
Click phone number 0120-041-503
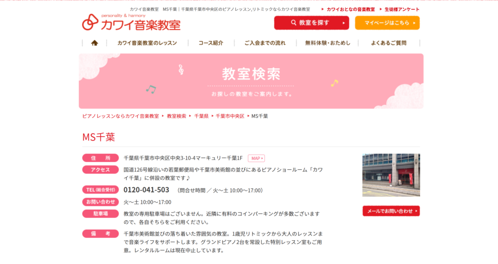coord(146,190)
